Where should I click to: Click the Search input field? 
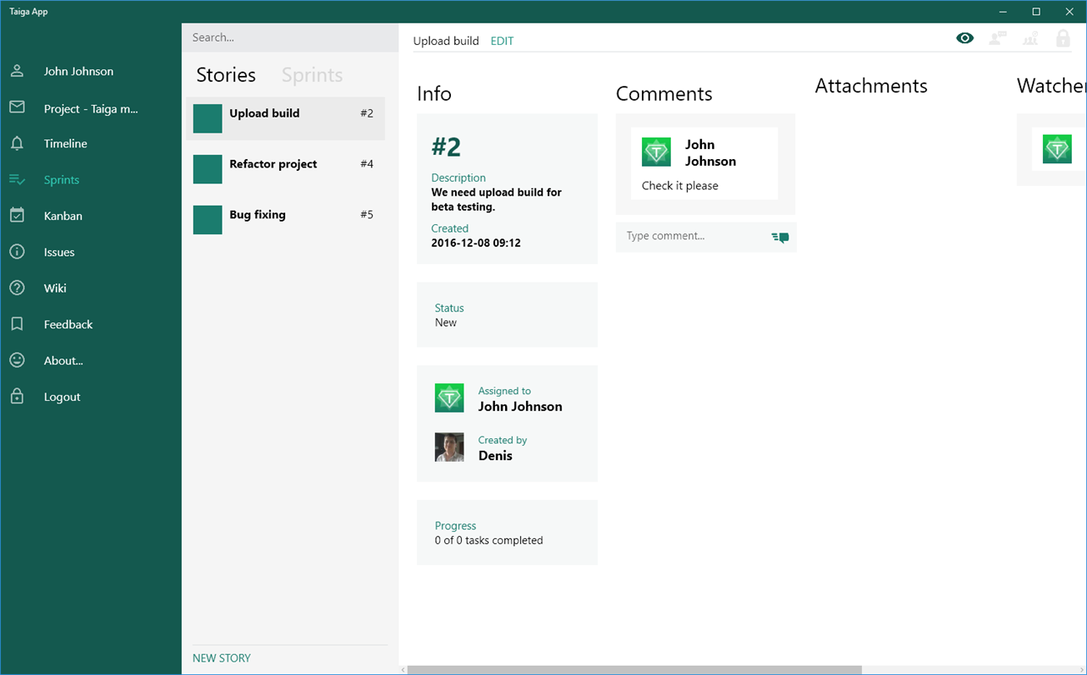(290, 37)
